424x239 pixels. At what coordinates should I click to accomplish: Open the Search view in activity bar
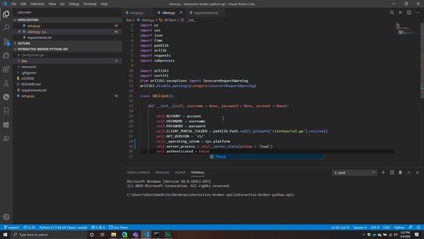point(6,28)
